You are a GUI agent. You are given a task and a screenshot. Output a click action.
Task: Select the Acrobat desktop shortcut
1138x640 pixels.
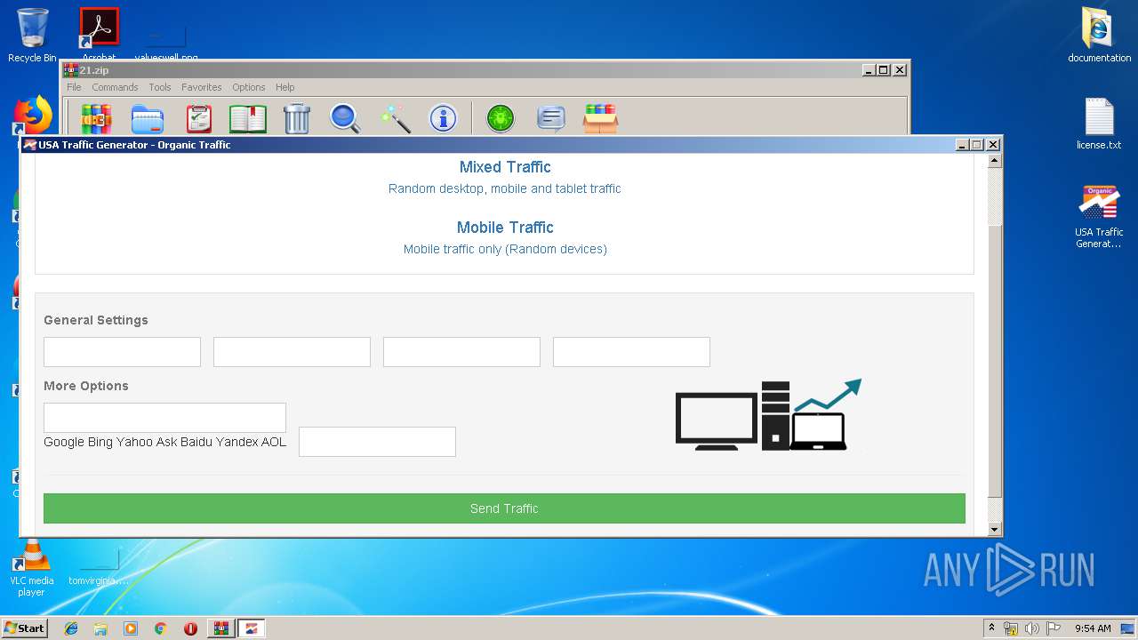coord(99,34)
